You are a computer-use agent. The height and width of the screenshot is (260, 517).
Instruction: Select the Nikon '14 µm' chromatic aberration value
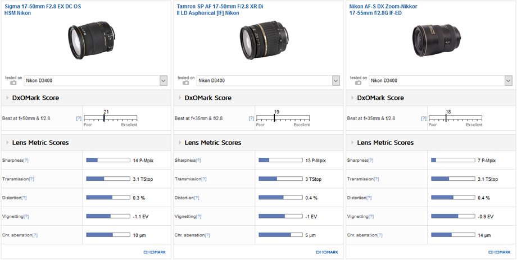(x=484, y=235)
